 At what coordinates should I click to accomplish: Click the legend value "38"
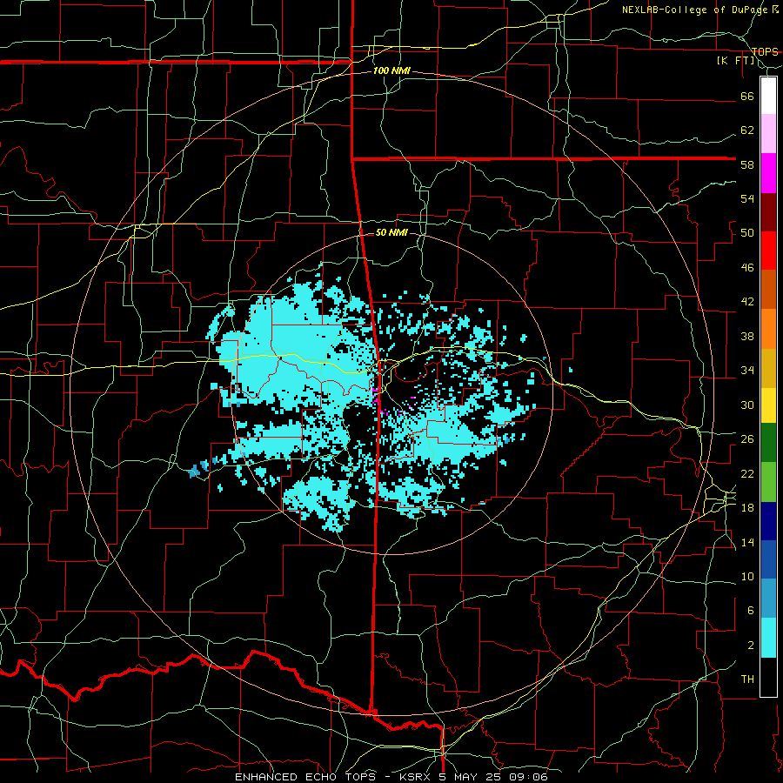[747, 336]
